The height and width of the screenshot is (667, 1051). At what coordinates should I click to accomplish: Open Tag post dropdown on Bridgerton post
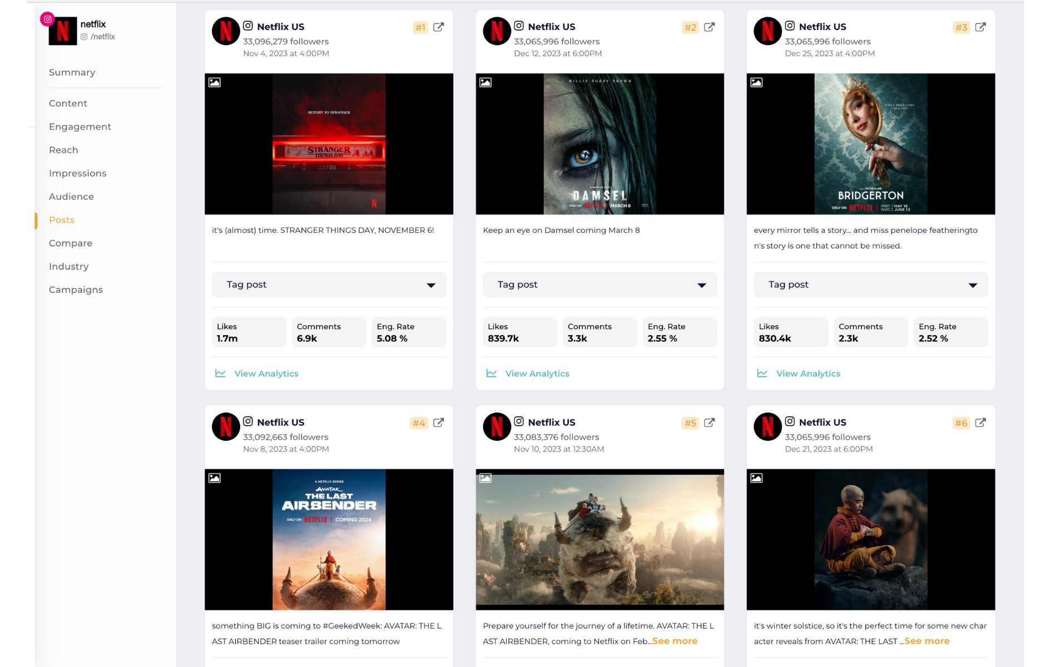point(870,285)
